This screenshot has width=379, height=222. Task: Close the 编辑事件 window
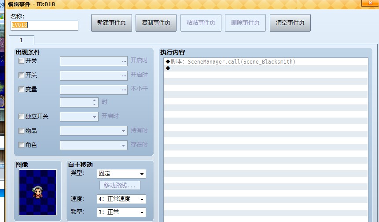point(370,3)
